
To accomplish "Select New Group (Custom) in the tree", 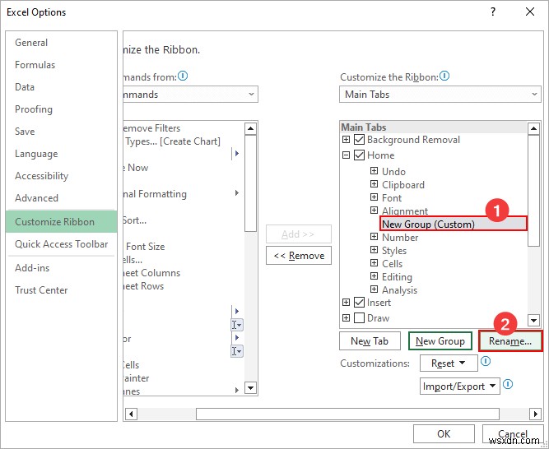I will click(x=454, y=224).
